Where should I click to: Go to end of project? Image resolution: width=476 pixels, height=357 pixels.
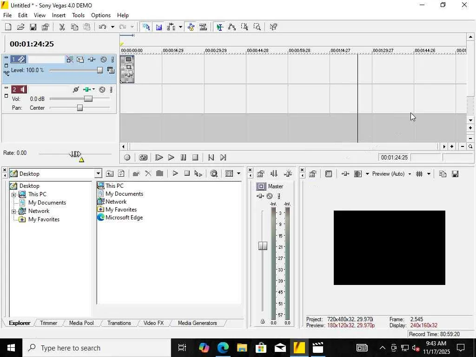click(x=223, y=157)
